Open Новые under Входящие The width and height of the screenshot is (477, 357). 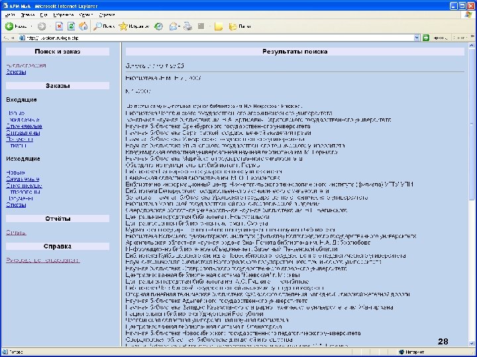pos(15,113)
